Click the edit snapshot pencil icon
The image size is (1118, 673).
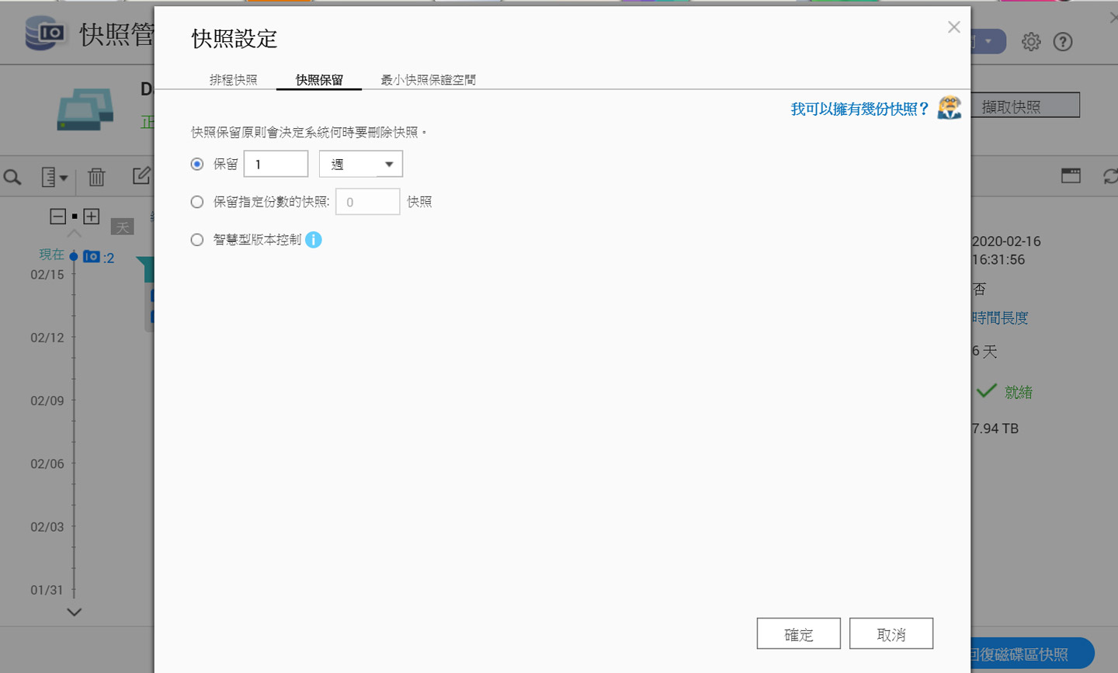click(x=141, y=176)
